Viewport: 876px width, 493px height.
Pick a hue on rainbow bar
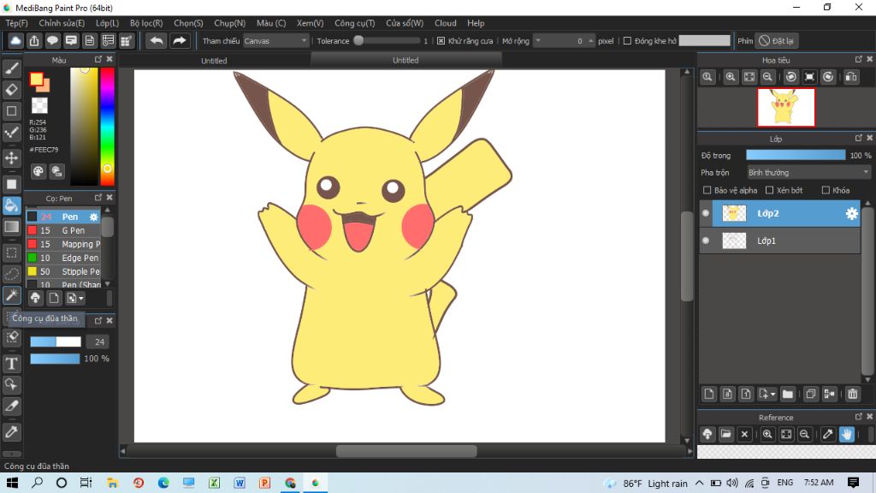click(107, 127)
